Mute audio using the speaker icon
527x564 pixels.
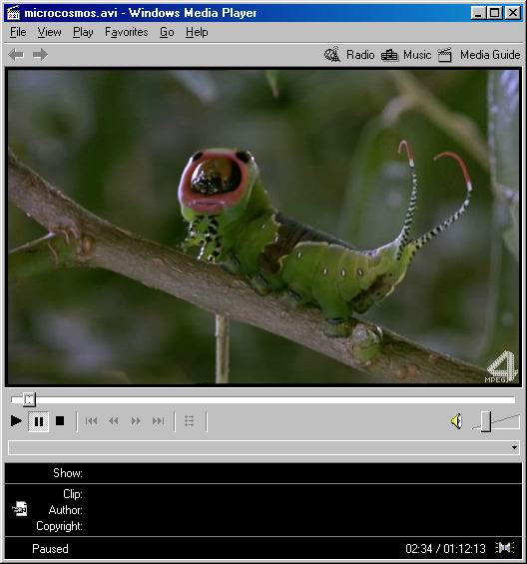456,421
